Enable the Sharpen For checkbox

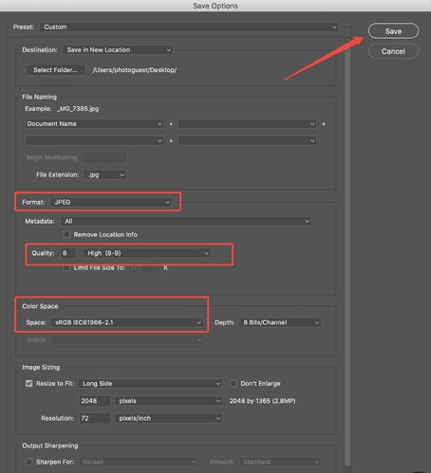(x=28, y=462)
